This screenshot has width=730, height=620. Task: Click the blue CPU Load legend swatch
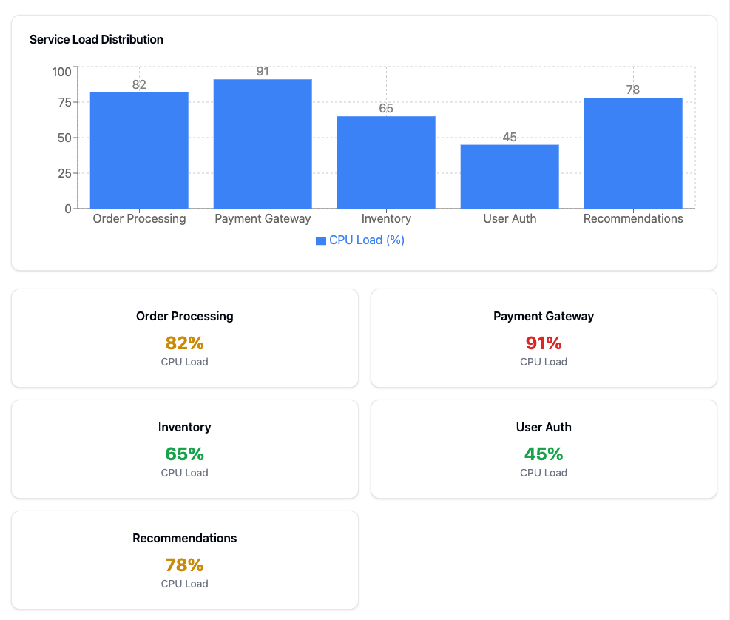[x=320, y=240]
